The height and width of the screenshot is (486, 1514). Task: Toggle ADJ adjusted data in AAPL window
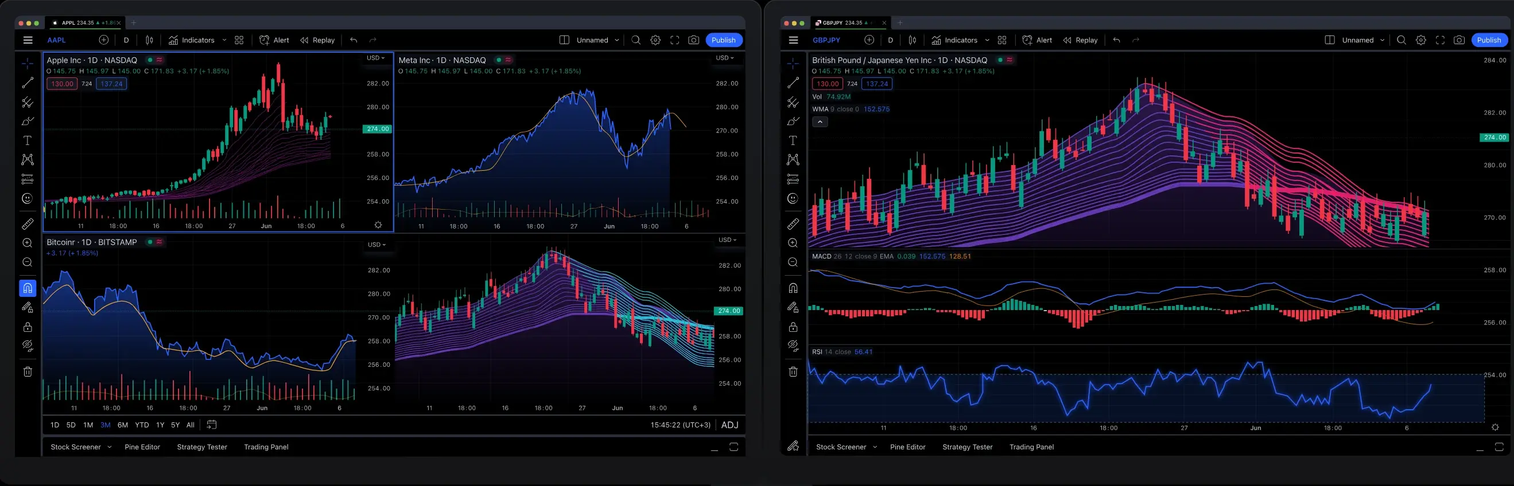tap(729, 425)
